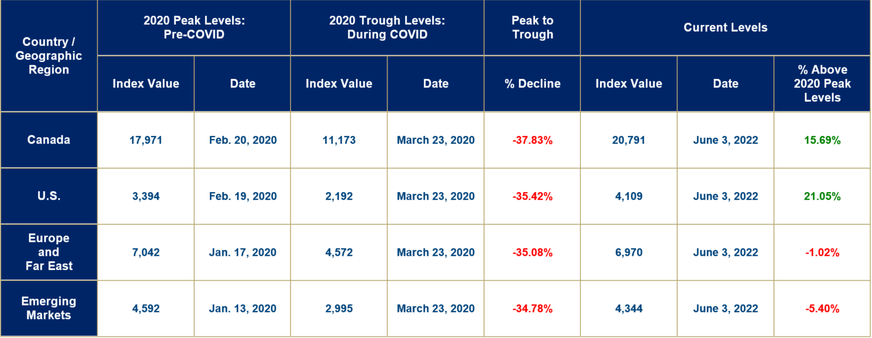Click the green 21.05% value
This screenshot has width=872, height=338.
tap(822, 196)
